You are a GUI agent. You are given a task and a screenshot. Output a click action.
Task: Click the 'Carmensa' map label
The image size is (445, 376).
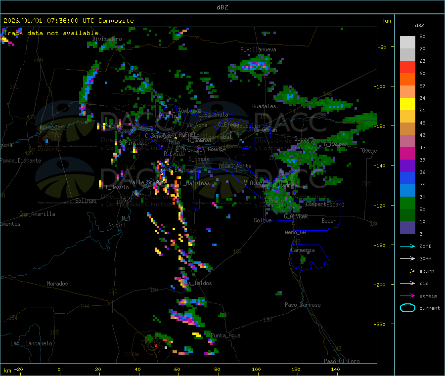coord(303,250)
